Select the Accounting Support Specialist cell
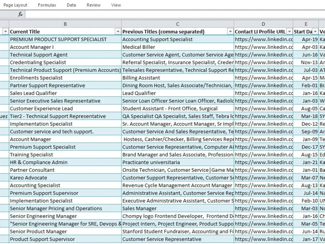 [x=178, y=39]
